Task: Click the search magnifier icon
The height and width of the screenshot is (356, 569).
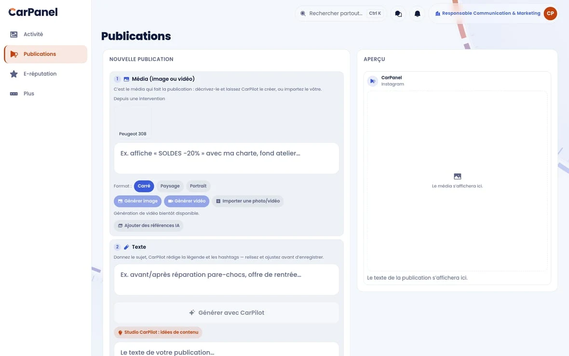Action: pyautogui.click(x=303, y=14)
